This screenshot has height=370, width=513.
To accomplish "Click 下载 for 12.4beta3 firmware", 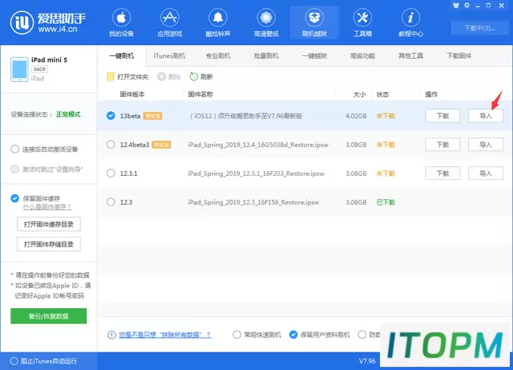I will click(x=442, y=144).
